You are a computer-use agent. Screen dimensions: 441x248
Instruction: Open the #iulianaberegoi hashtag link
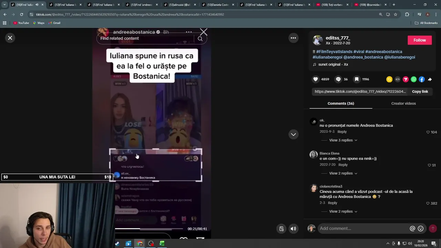coord(327,57)
